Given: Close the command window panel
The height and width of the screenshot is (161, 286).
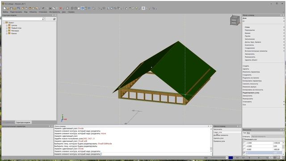Looking at the screenshot, I should [211, 126].
